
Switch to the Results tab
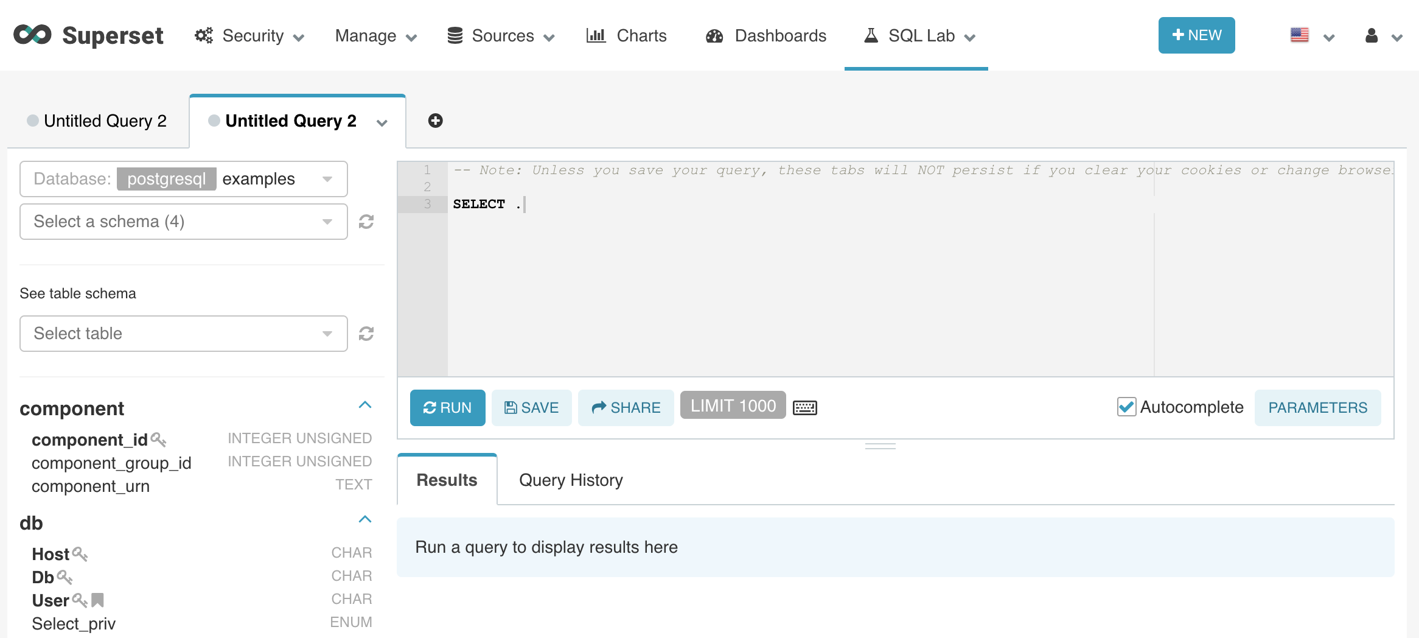click(447, 480)
